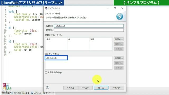This screenshot has width=169, height=95.
Task: Click the help question mark icon
Action: point(48,87)
